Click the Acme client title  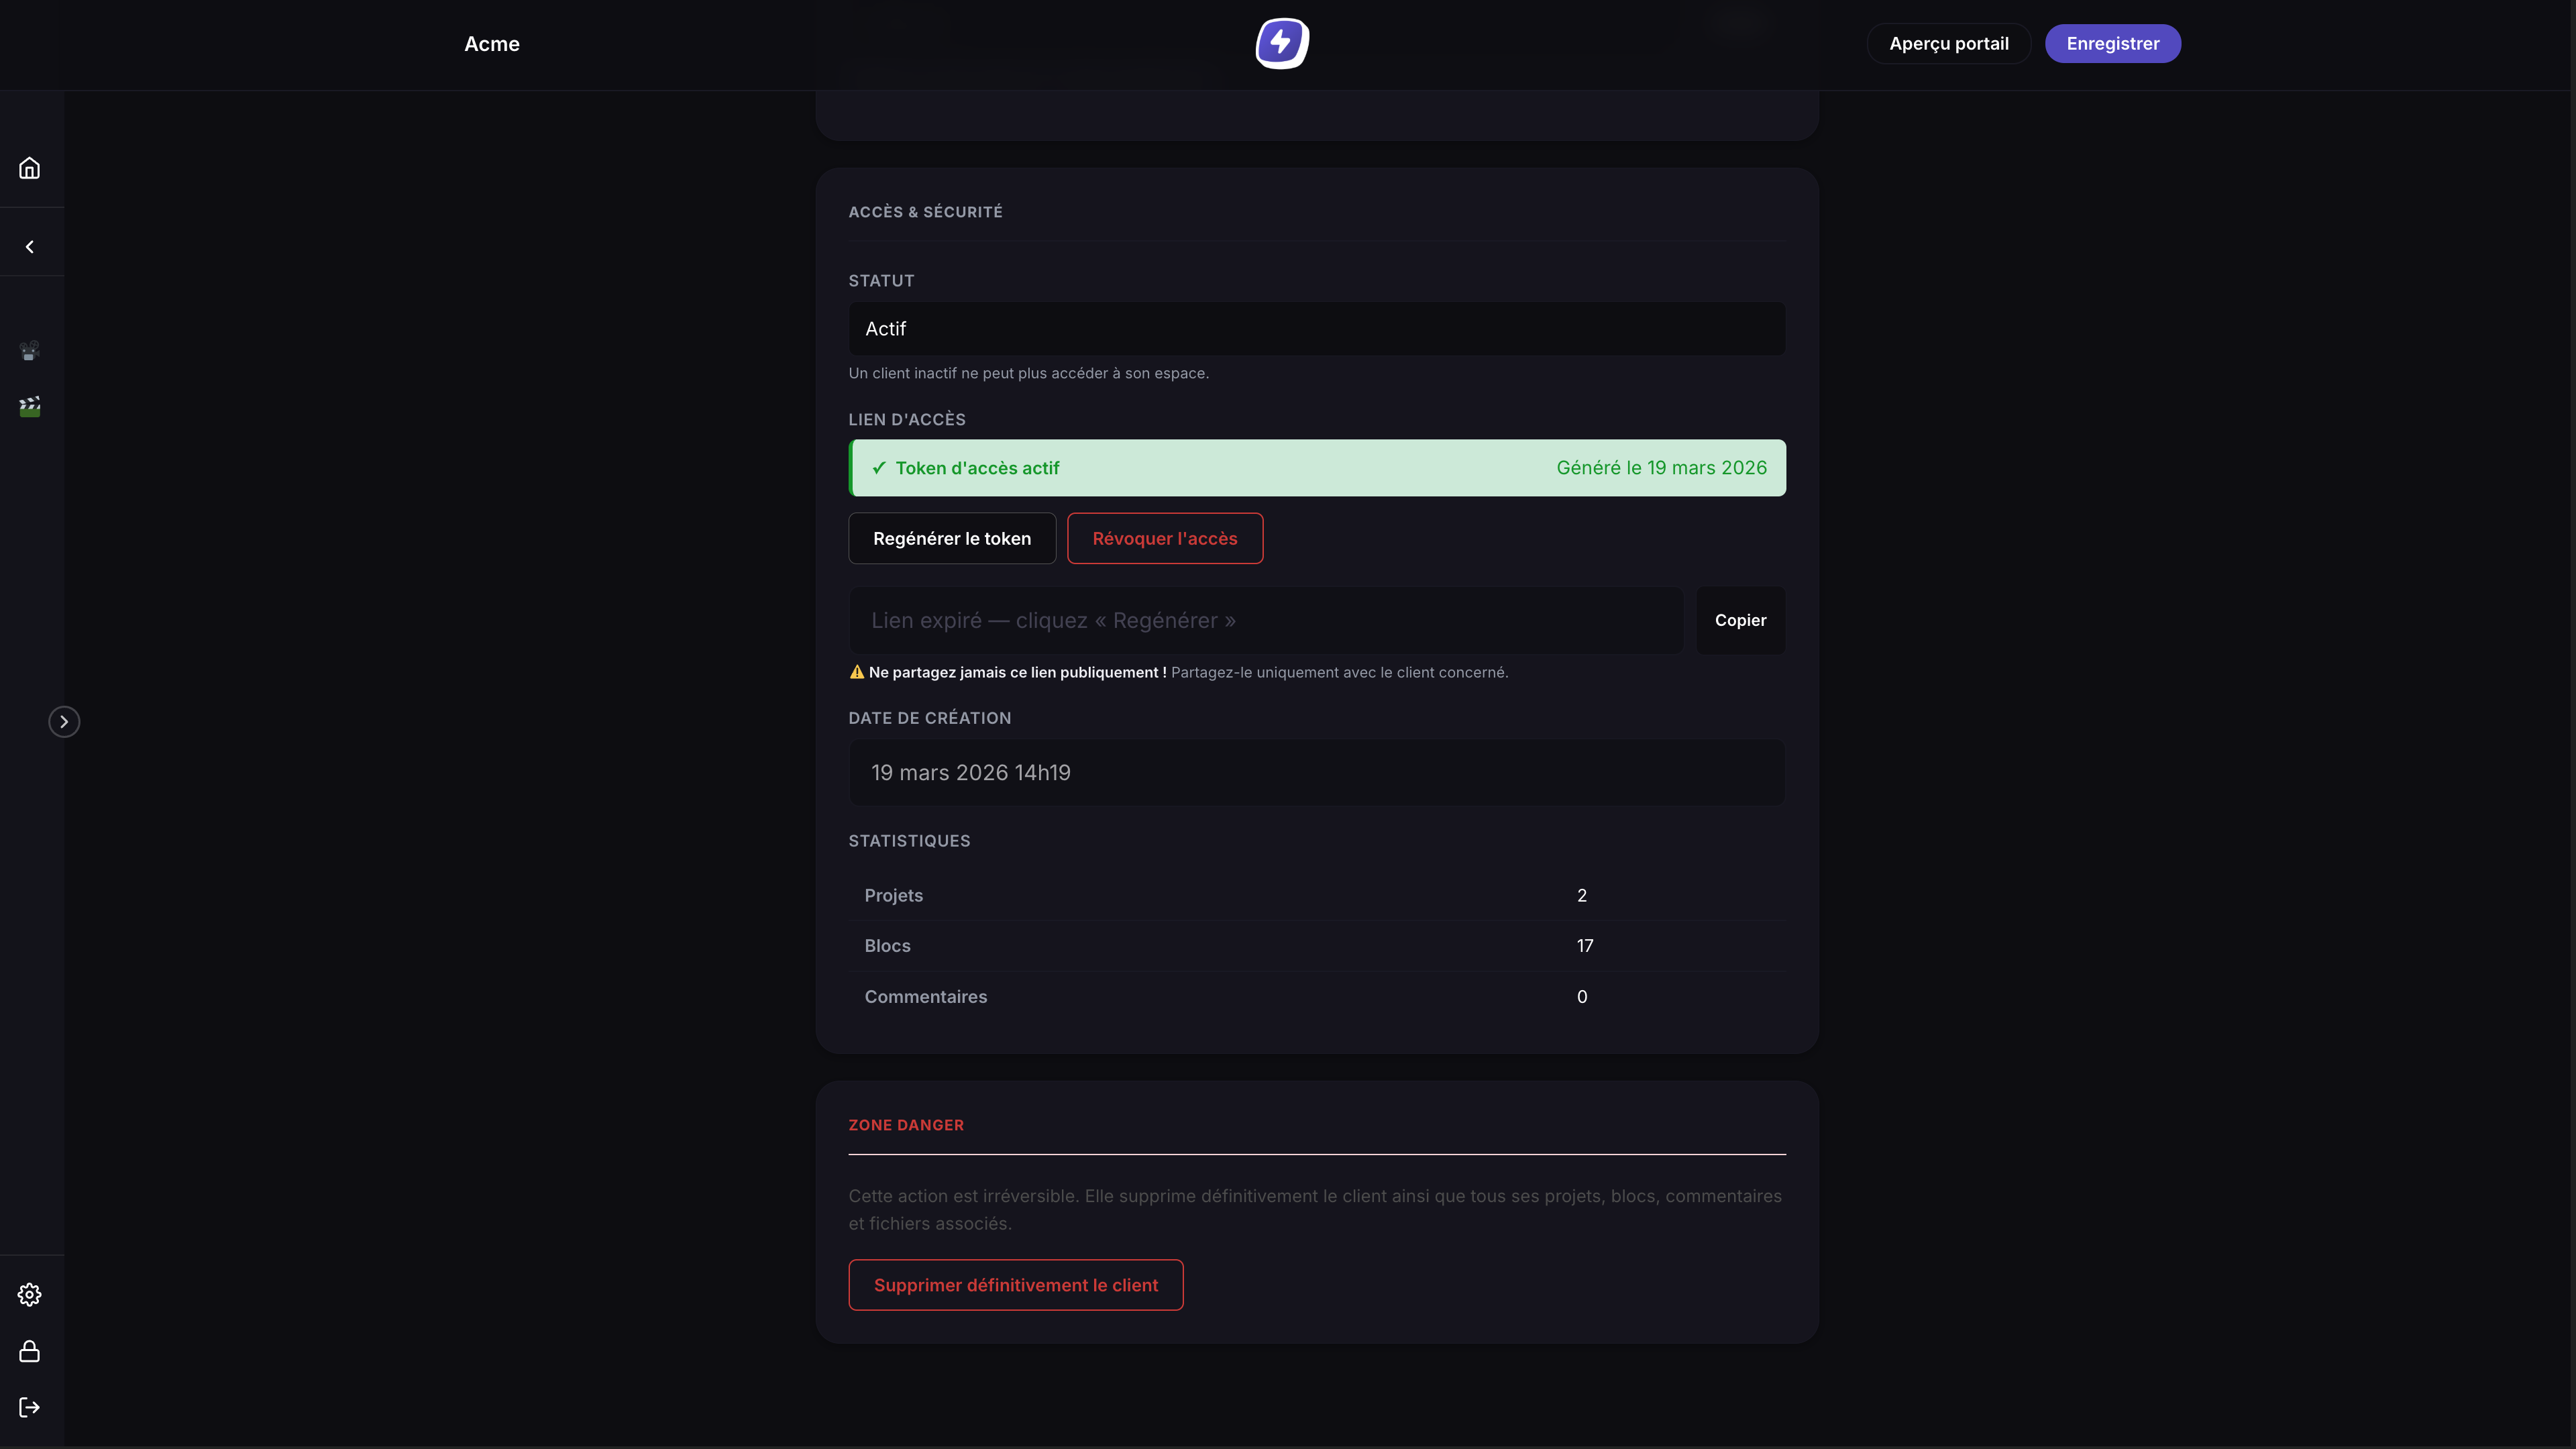click(492, 44)
